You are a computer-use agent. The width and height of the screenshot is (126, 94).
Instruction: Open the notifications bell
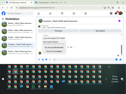(x=116, y=13)
